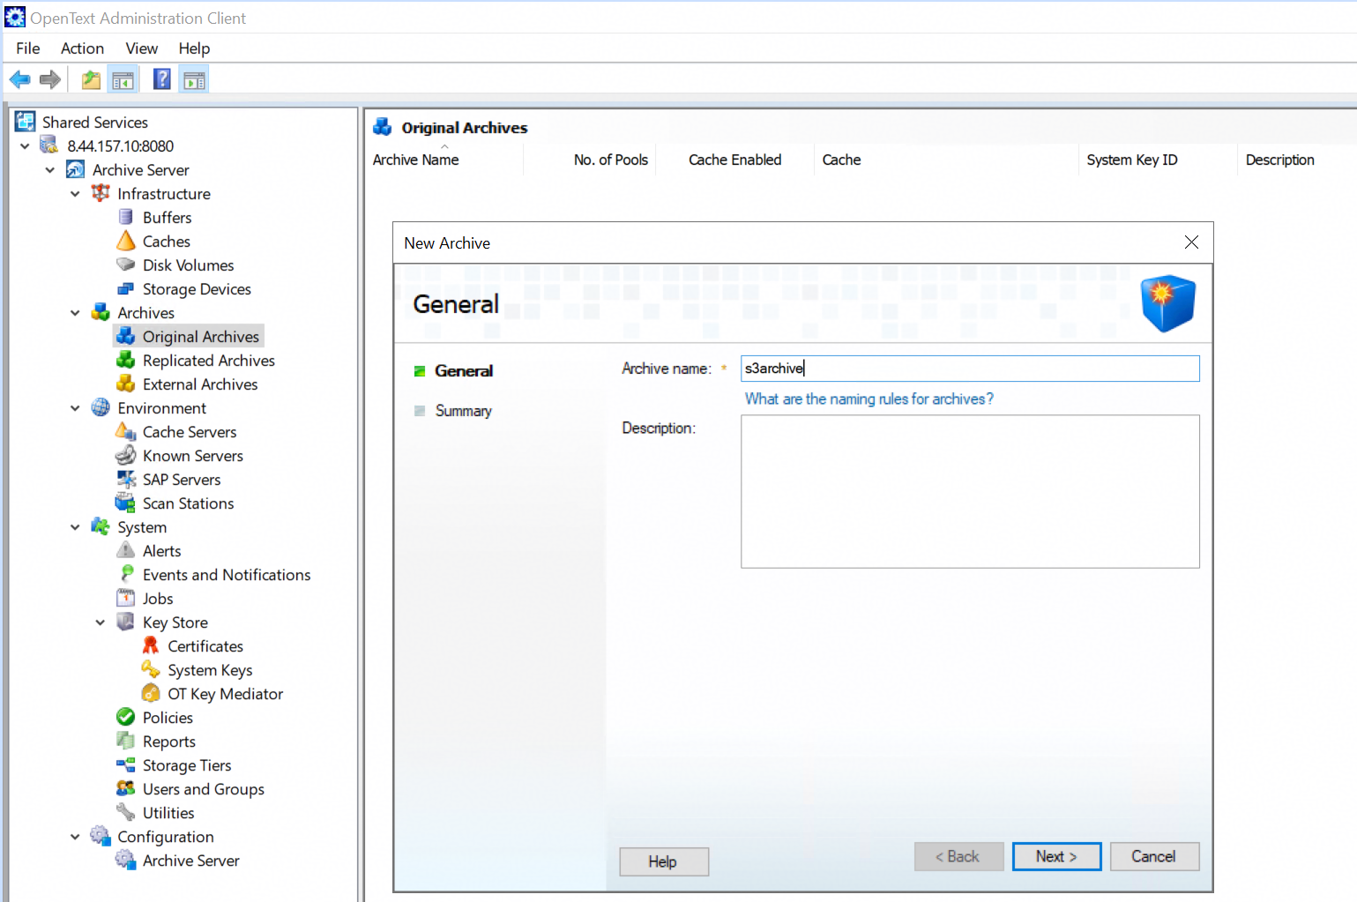Image resolution: width=1357 pixels, height=902 pixels.
Task: Click the Users and Groups icon
Action: pyautogui.click(x=126, y=788)
